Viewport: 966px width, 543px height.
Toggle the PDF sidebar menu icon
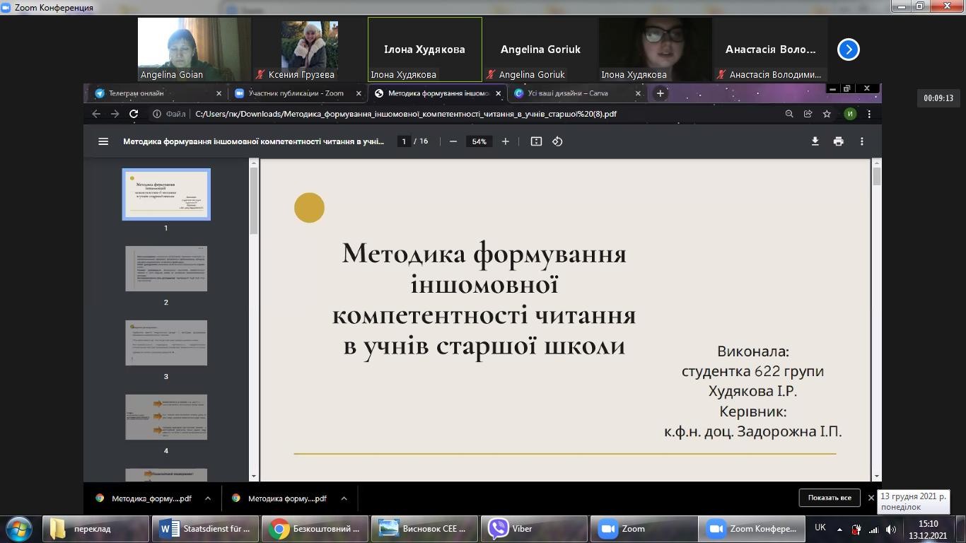103,141
